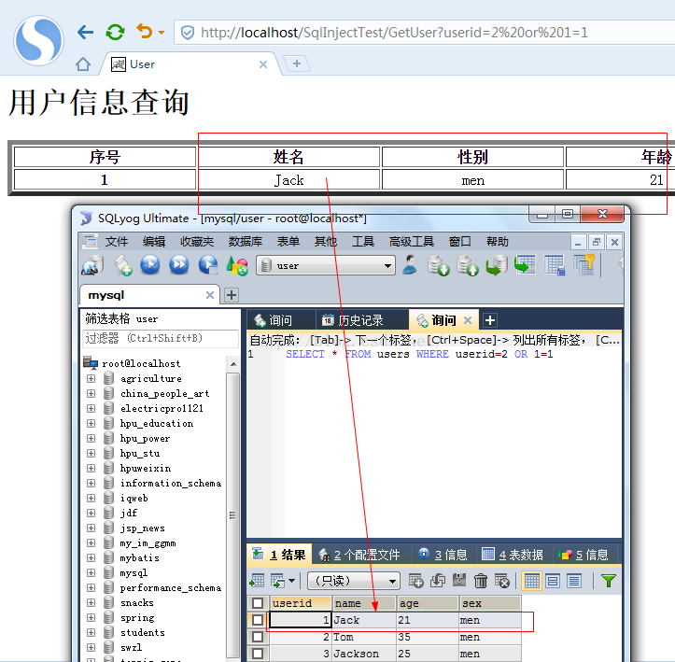Viewport: 675px width, 662px height.
Task: Open the browser home page icon
Action: (x=83, y=64)
